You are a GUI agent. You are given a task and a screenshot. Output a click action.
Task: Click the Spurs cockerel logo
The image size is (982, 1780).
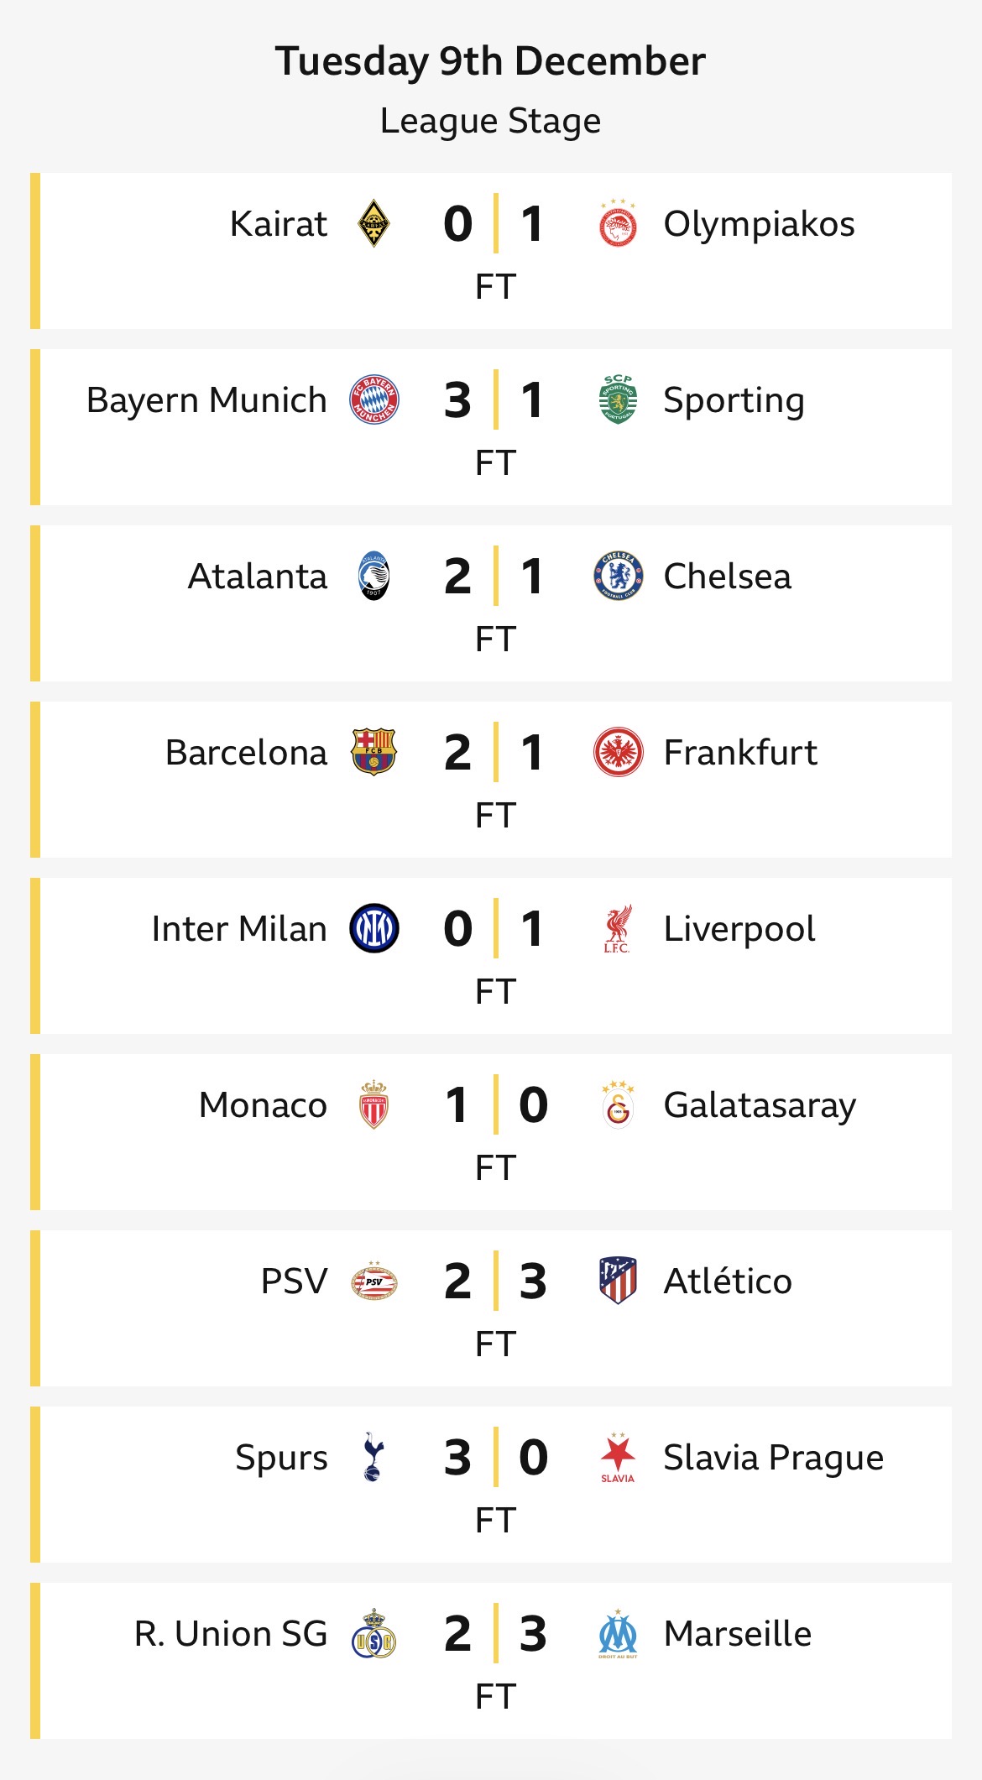(373, 1457)
